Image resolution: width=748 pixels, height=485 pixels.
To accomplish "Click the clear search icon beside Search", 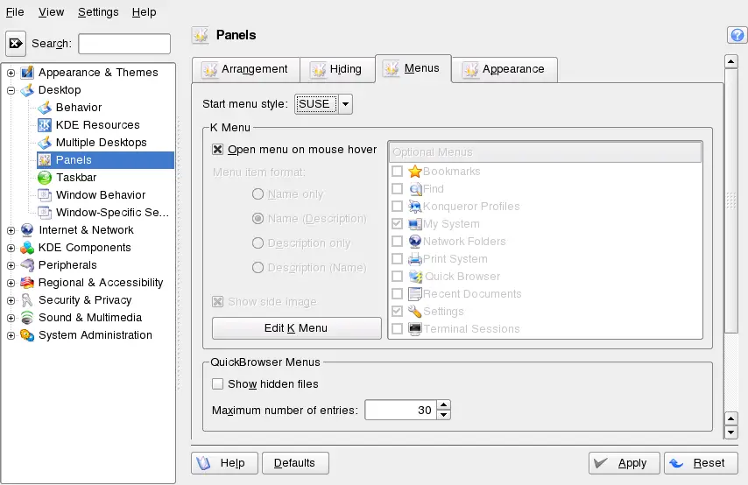I will point(16,44).
